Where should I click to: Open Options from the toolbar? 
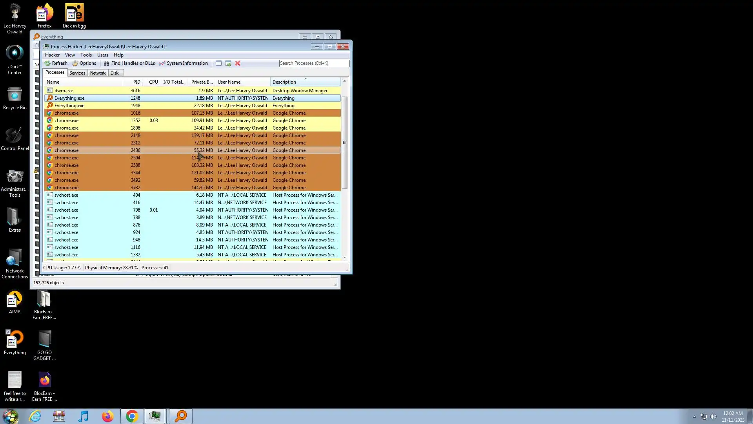tap(84, 63)
